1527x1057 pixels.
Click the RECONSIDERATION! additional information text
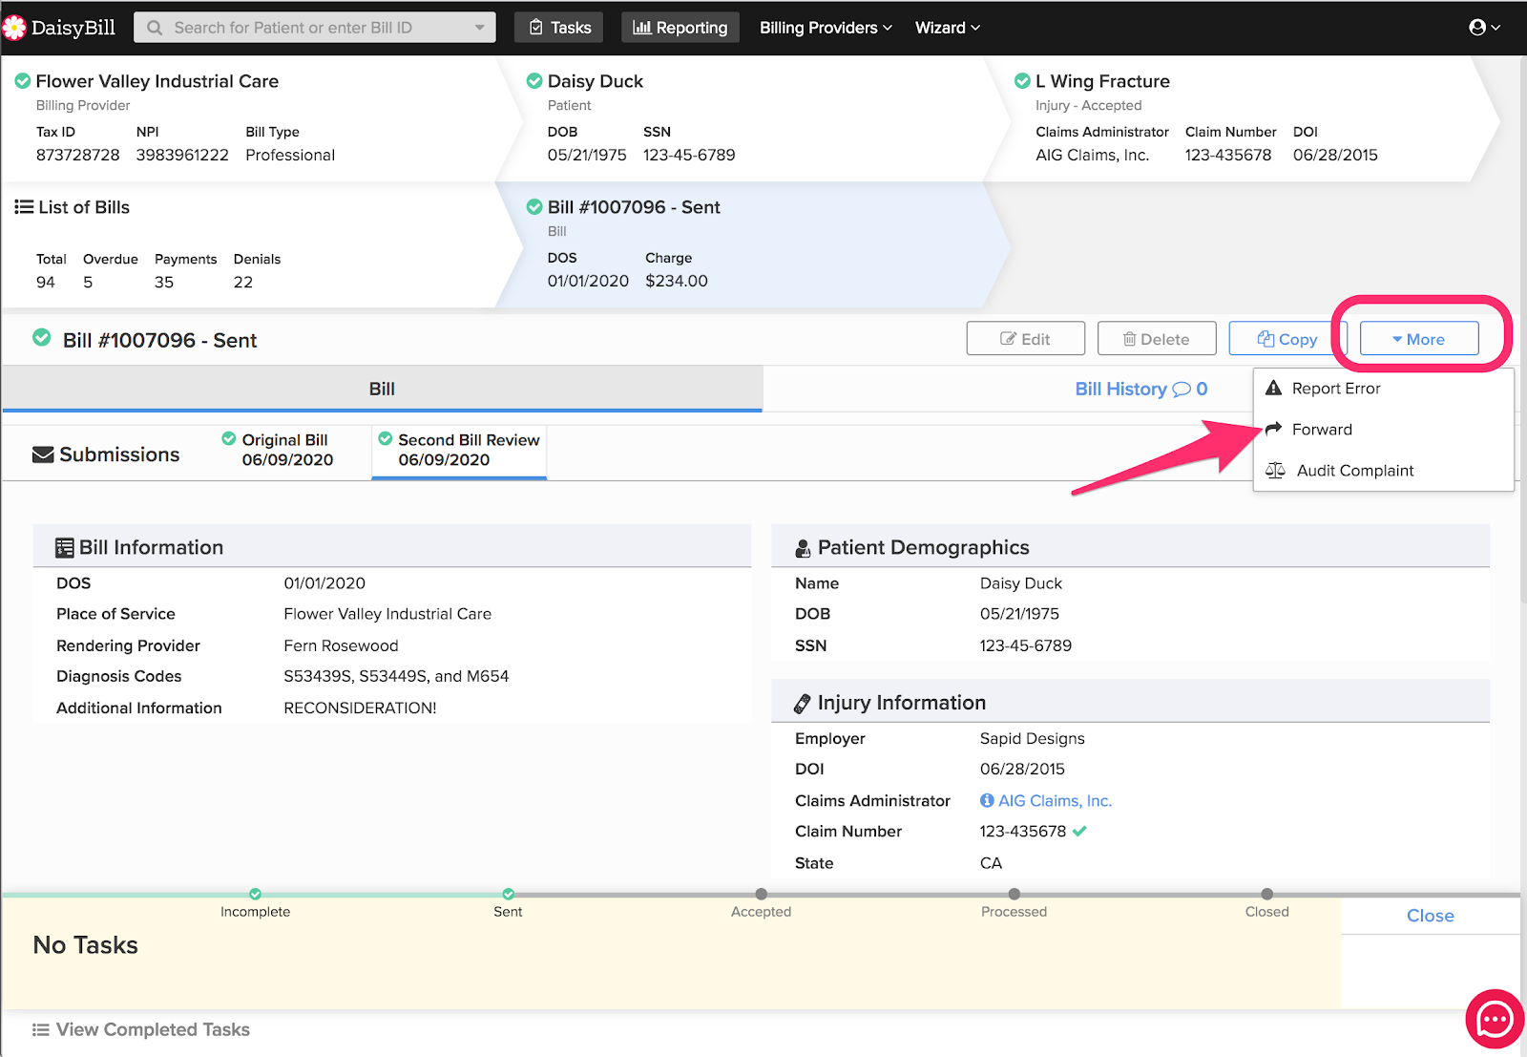coord(360,708)
